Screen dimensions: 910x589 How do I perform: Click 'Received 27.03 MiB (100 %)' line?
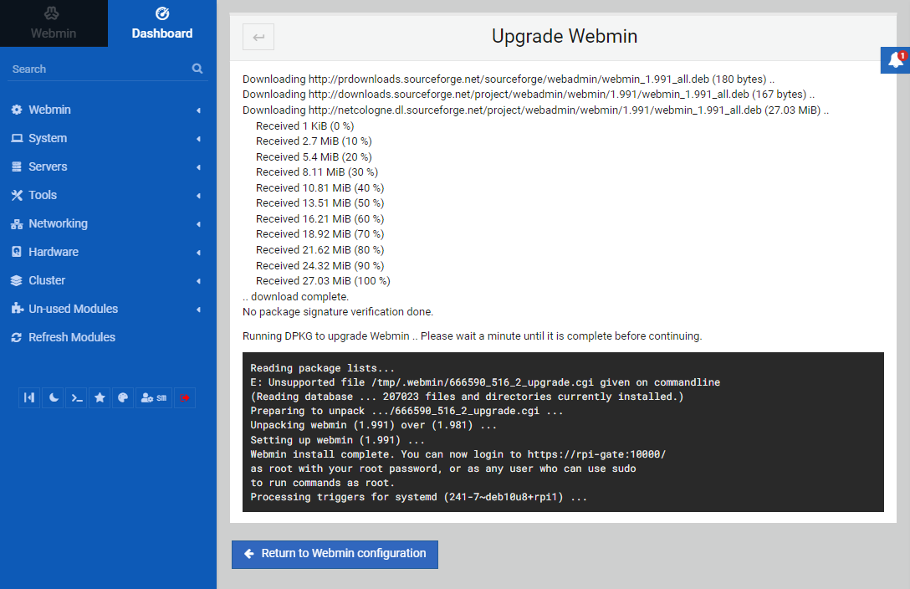click(323, 281)
